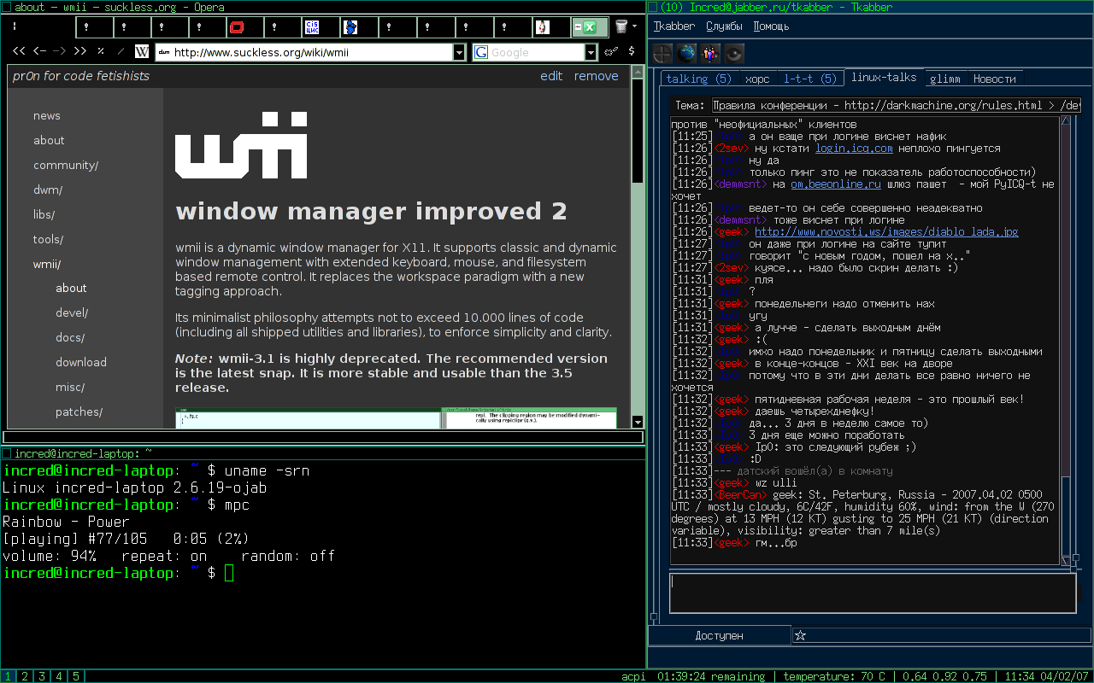Open join conference via the Tkabber people icon
Viewport: 1094px width, 683px height.
[710, 54]
